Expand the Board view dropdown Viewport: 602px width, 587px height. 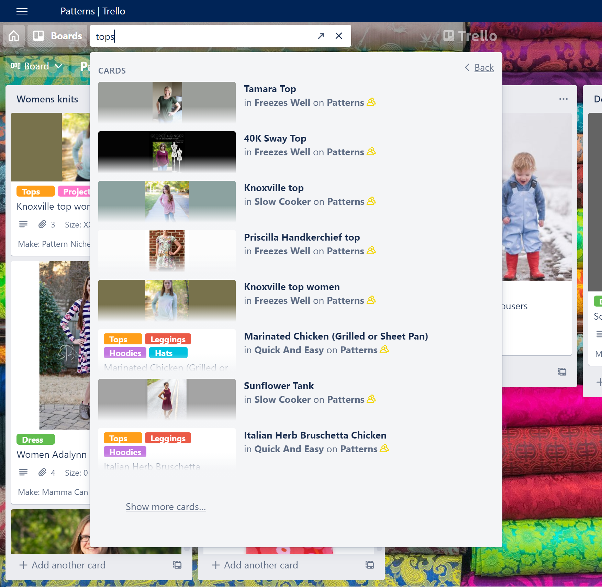(37, 66)
